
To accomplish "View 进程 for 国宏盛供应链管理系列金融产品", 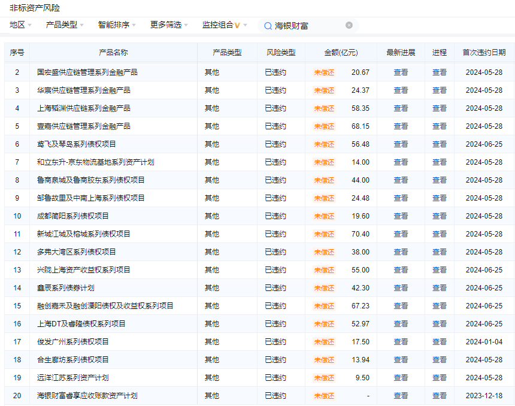I will 440,72.
